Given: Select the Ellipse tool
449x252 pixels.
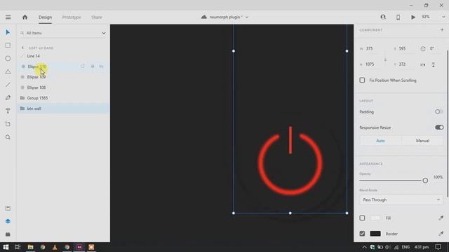Looking at the screenshot, I should click(8, 59).
